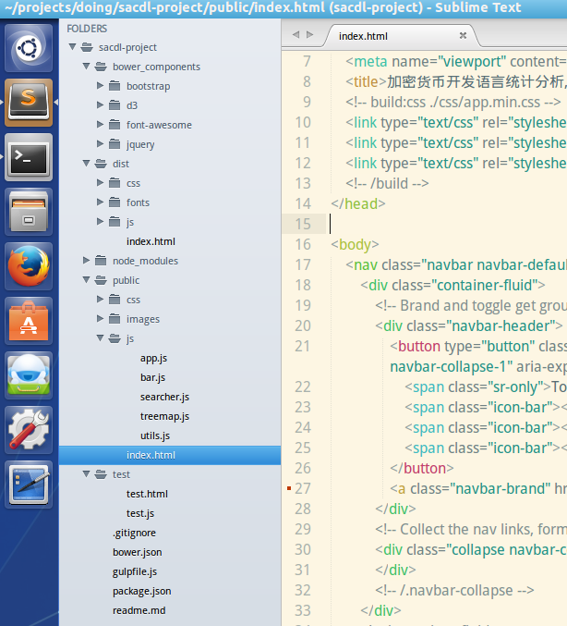This screenshot has height=626, width=567.
Task: Open System Settings gear and wrench icon
Action: (x=30, y=430)
